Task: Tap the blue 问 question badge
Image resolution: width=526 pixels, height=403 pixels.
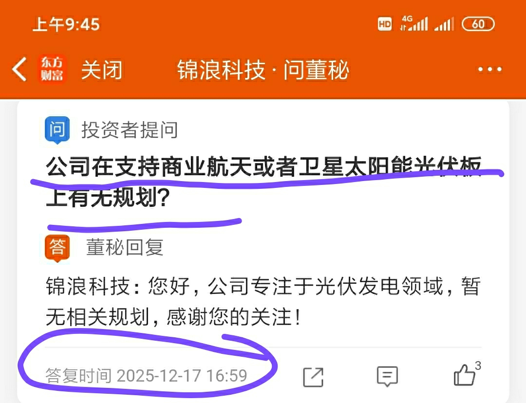Action: pos(57,130)
